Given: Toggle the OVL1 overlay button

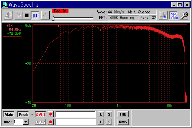Looking at the screenshot, I should click(x=40, y=115).
